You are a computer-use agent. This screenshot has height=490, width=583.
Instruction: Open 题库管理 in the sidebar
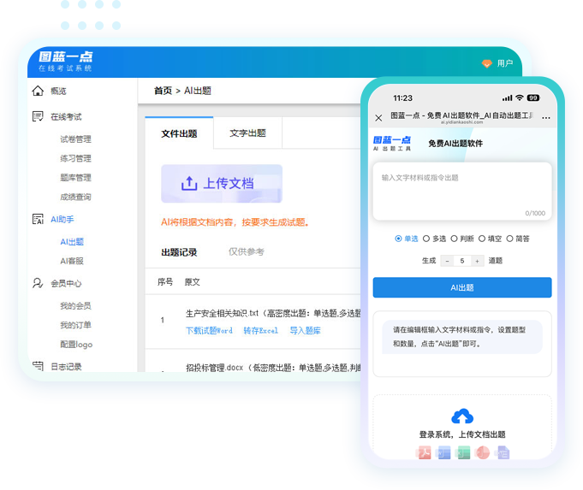pos(76,178)
